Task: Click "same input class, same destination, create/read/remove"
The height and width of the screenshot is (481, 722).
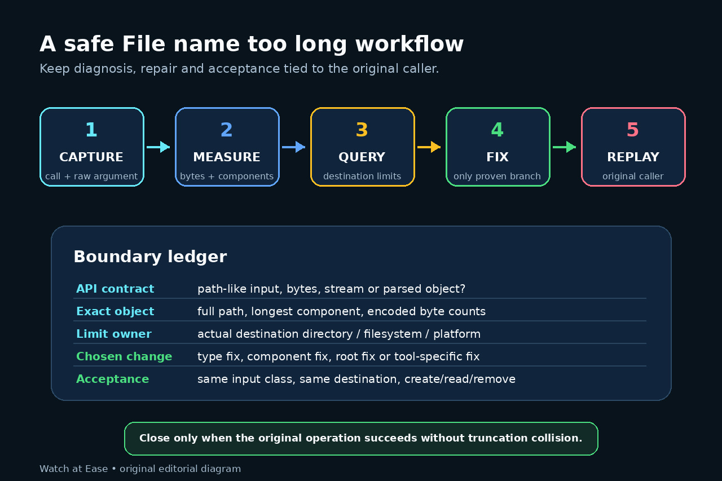Action: (x=356, y=379)
